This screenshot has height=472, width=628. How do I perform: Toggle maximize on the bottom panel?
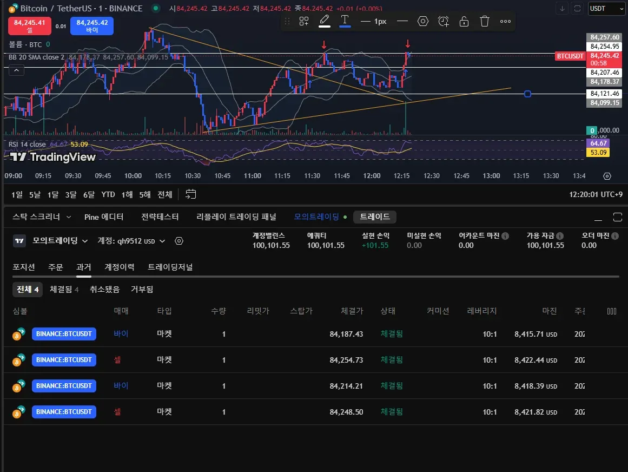tap(617, 217)
